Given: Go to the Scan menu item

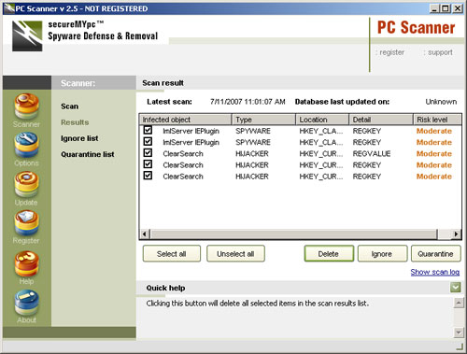Looking at the screenshot, I should pyautogui.click(x=69, y=106).
